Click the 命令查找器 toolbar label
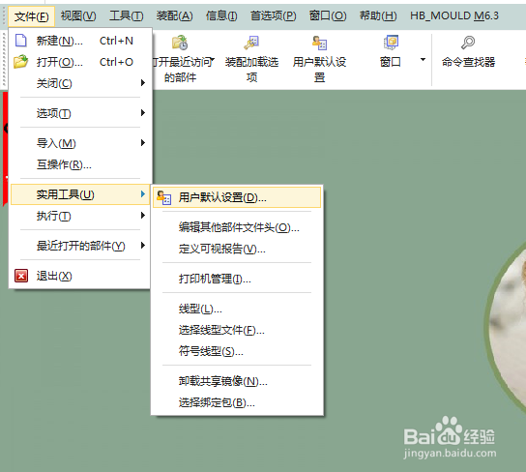 click(x=468, y=62)
